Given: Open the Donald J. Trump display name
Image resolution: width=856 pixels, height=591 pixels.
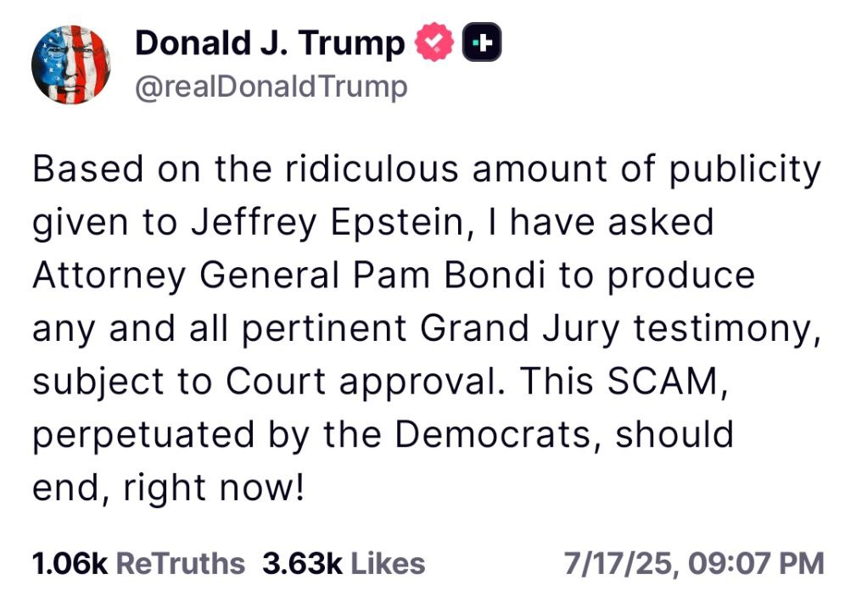Looking at the screenshot, I should coord(270,43).
